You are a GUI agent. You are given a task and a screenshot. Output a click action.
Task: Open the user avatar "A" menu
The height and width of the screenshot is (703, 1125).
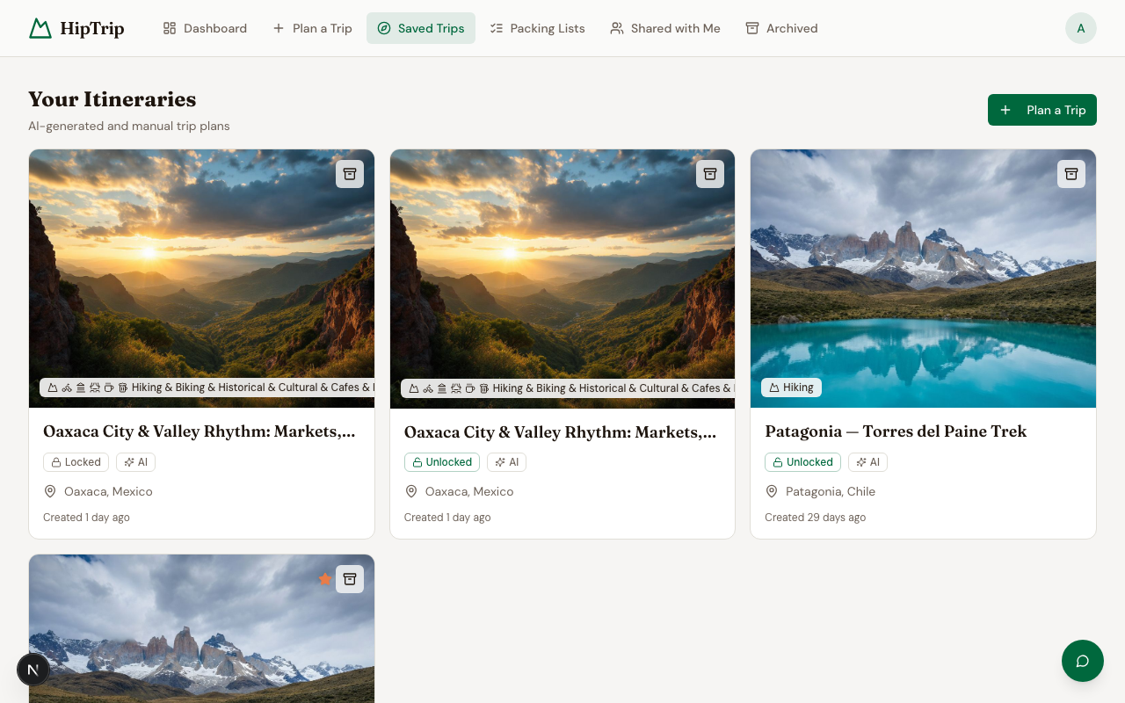[1081, 28]
